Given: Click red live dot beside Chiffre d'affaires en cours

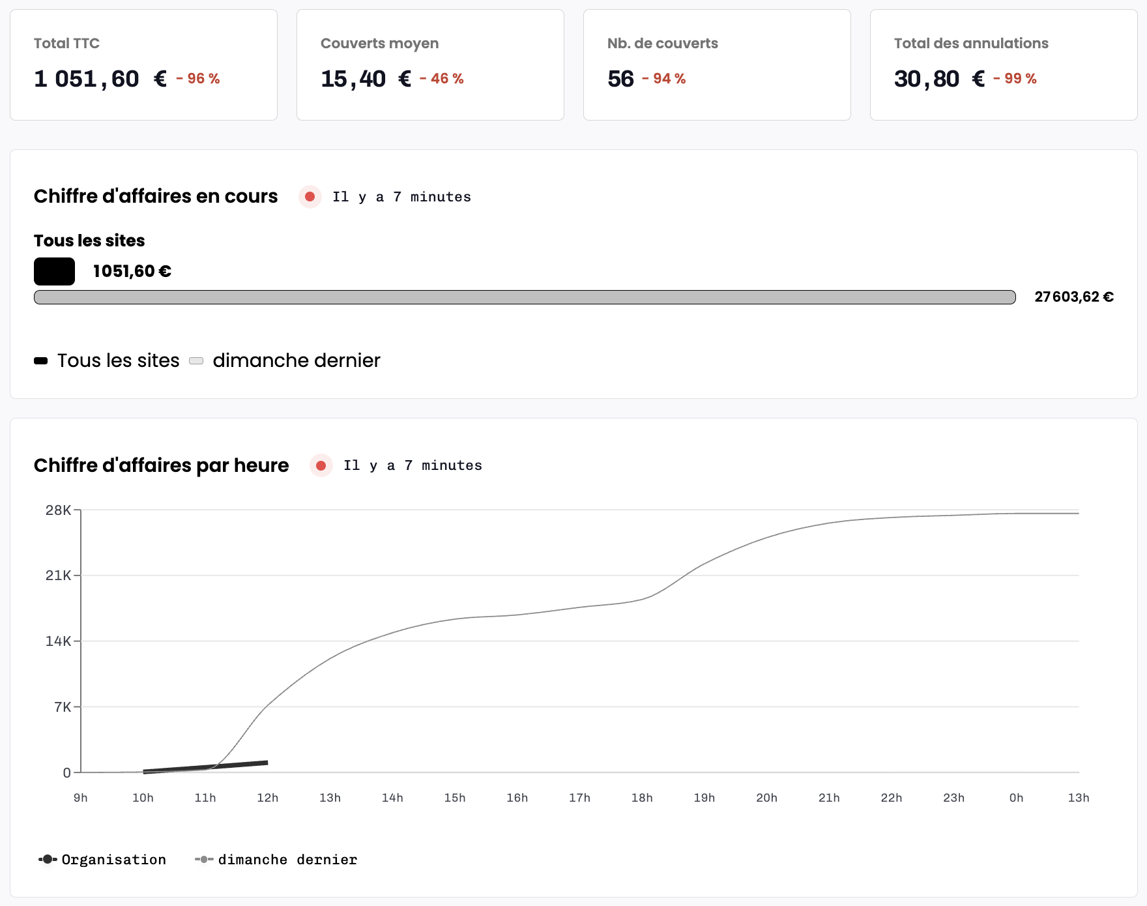Looking at the screenshot, I should (310, 197).
